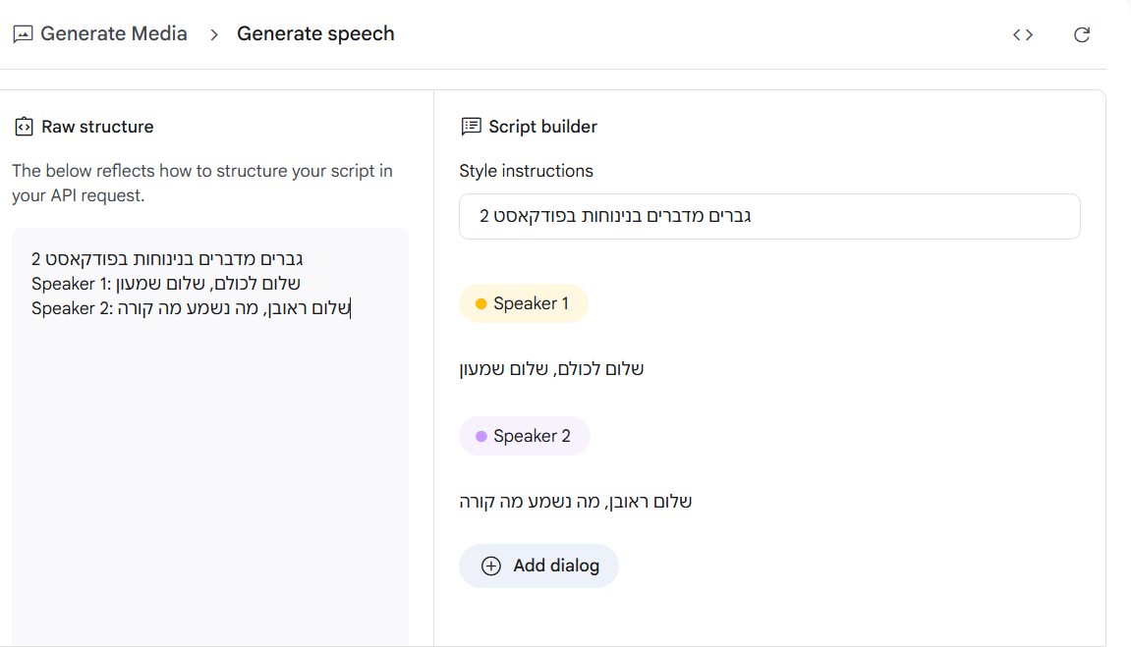The width and height of the screenshot is (1131, 647).
Task: Edit Speaker 1's Hebrew dialog text
Action: [x=552, y=368]
